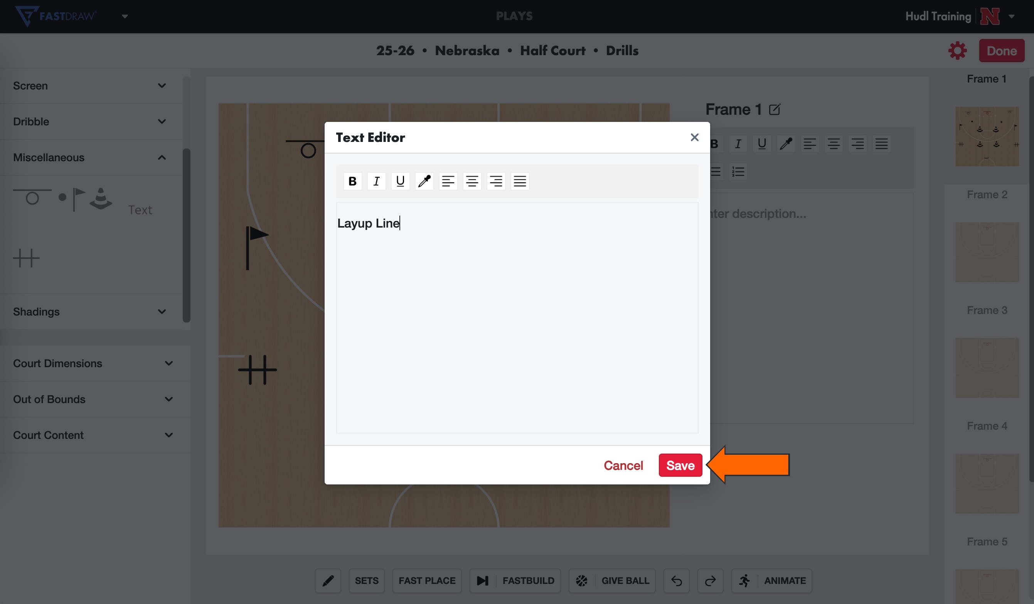Undo the last action
This screenshot has width=1034, height=604.
point(676,580)
